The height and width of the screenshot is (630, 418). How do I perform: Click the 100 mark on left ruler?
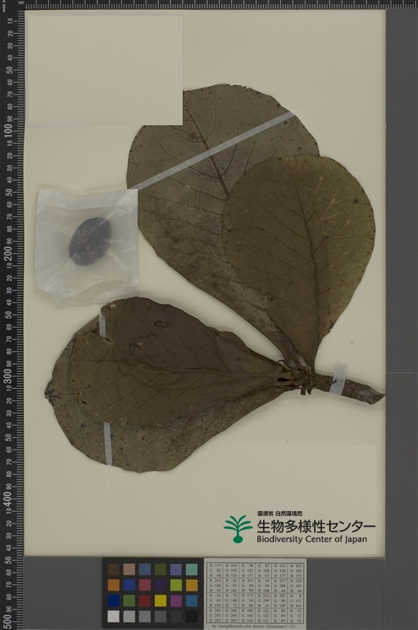click(x=8, y=131)
